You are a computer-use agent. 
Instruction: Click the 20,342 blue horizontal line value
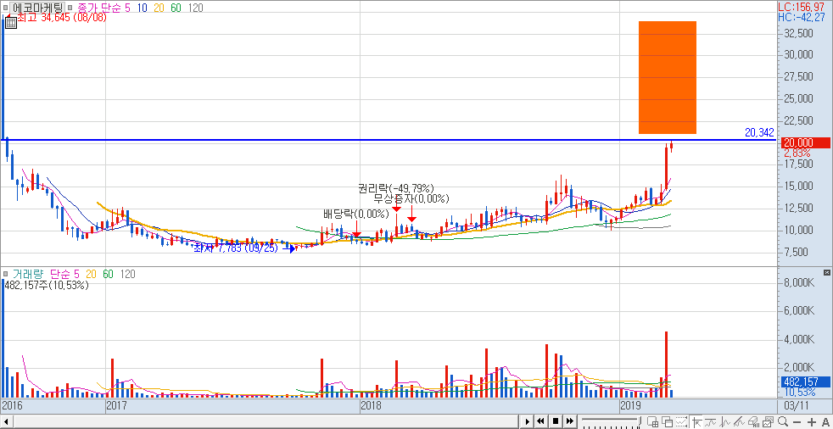click(759, 133)
